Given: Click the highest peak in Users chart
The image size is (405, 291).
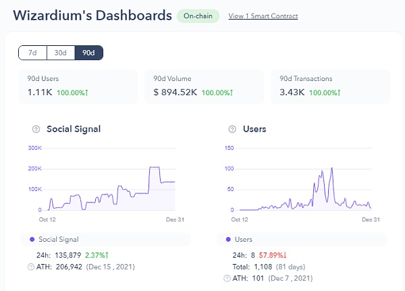Looking at the screenshot, I should [x=331, y=168].
